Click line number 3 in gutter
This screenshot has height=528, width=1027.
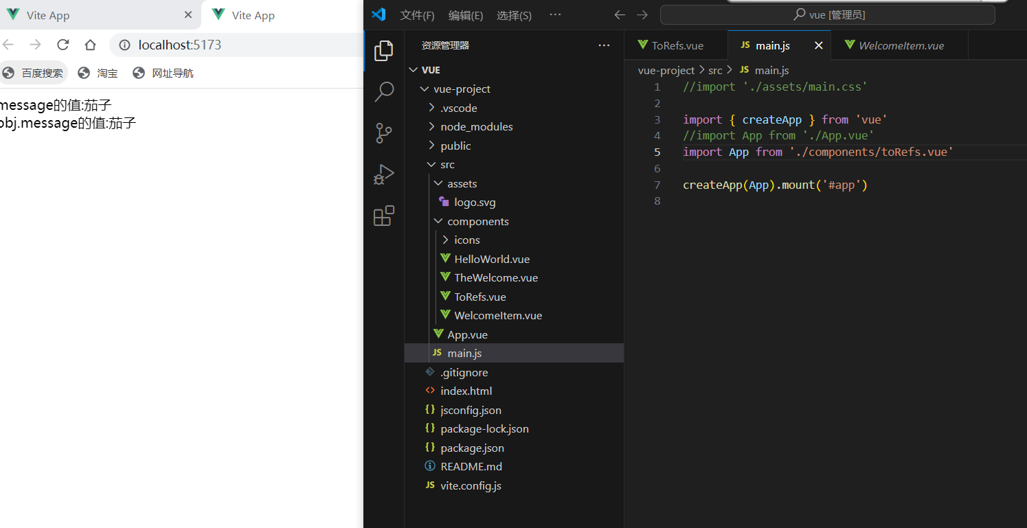coord(657,119)
